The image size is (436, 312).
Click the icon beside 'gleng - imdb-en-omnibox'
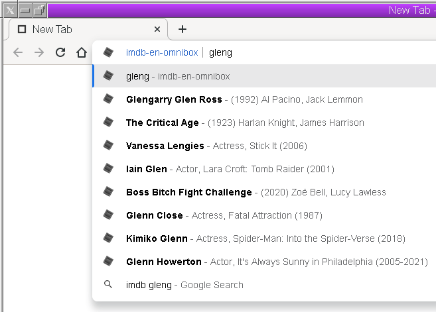click(108, 76)
